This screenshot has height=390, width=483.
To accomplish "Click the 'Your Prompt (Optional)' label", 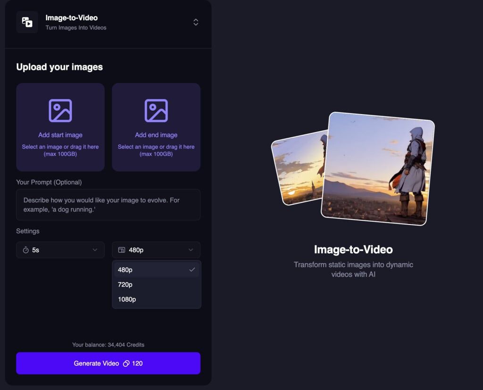I will coord(49,183).
